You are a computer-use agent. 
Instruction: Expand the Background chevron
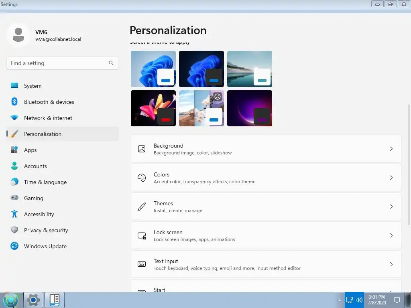coord(391,149)
